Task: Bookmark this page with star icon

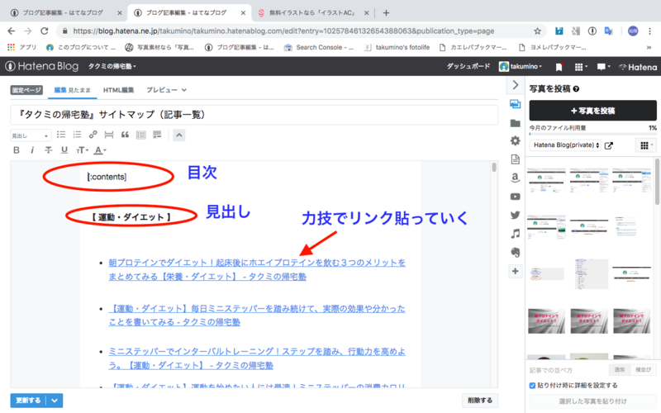Action: tap(537, 31)
